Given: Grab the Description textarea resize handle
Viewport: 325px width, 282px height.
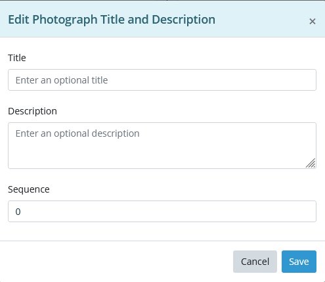Looking at the screenshot, I should click(311, 163).
